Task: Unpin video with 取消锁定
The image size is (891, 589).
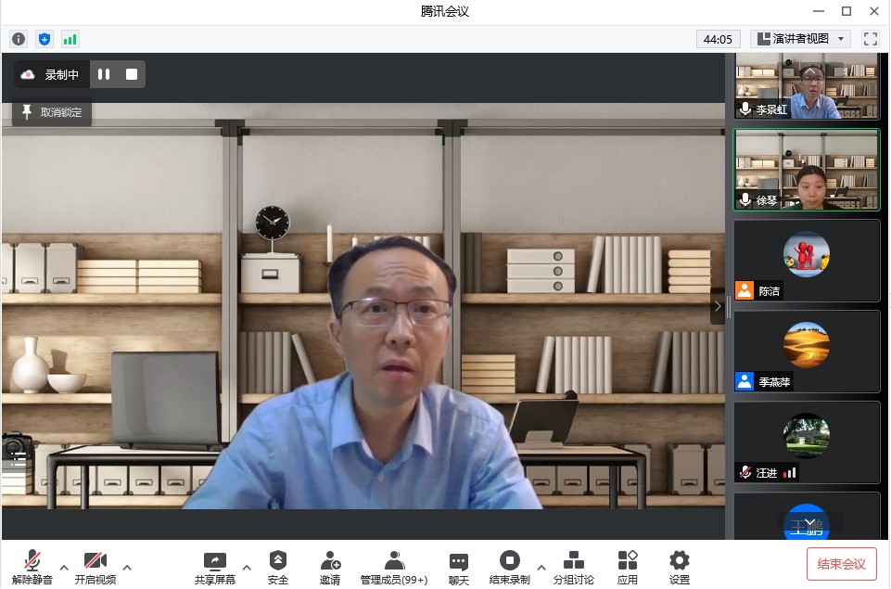Action: [x=52, y=112]
